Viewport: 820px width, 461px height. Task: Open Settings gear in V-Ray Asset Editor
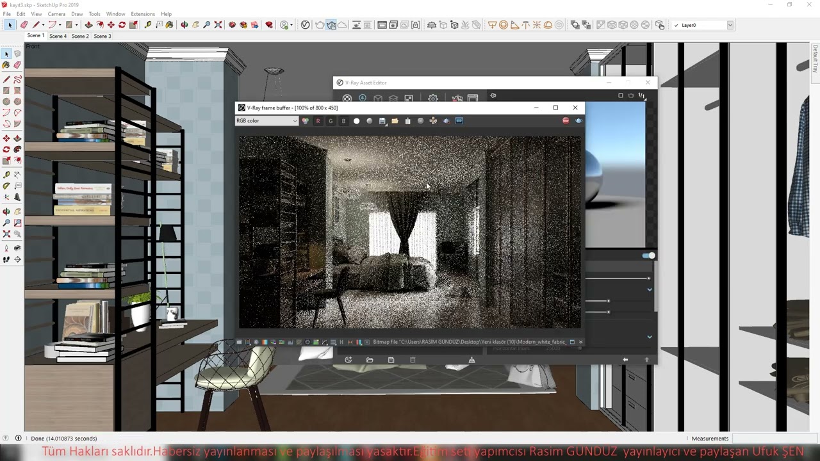click(433, 98)
